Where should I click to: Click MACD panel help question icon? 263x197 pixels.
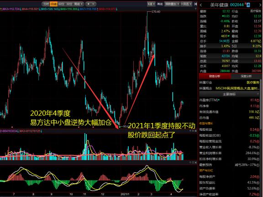(190, 162)
